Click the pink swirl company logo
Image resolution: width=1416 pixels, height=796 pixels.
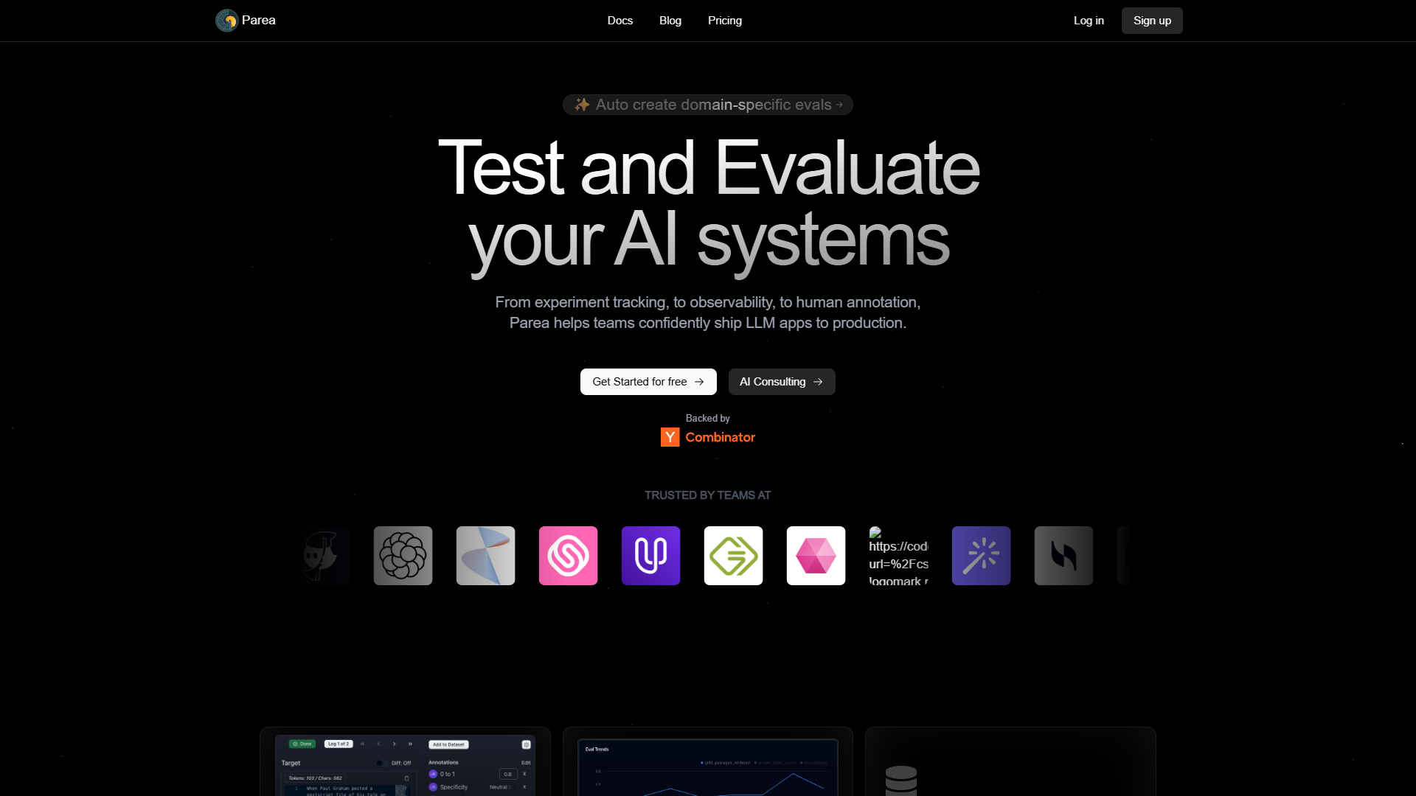point(569,556)
